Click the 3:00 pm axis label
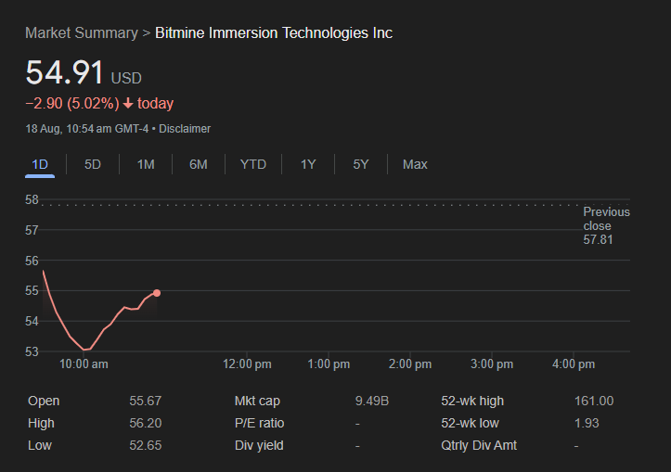 tap(492, 364)
